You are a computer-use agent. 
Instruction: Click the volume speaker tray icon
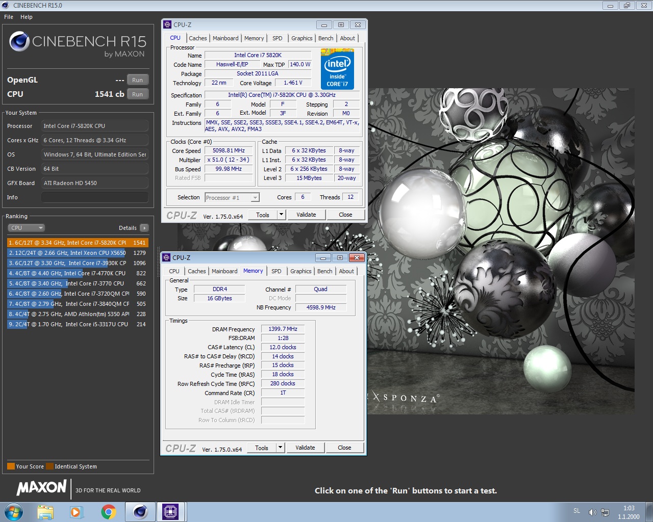pyautogui.click(x=592, y=512)
